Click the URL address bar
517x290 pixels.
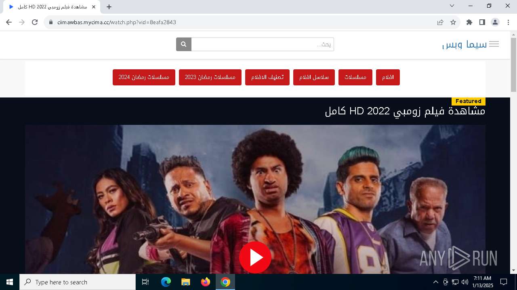(x=242, y=22)
